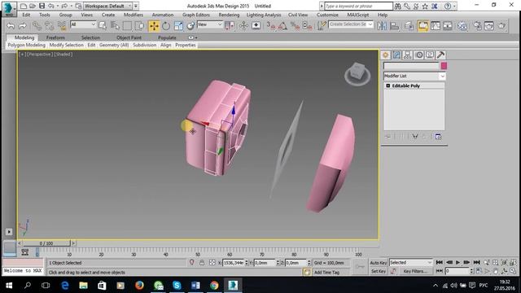Open the Render Setup icon
Screen dimensions: 521x293
[x=477, y=26]
